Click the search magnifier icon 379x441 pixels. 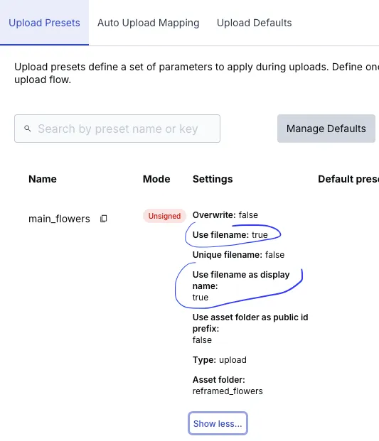pyautogui.click(x=27, y=129)
